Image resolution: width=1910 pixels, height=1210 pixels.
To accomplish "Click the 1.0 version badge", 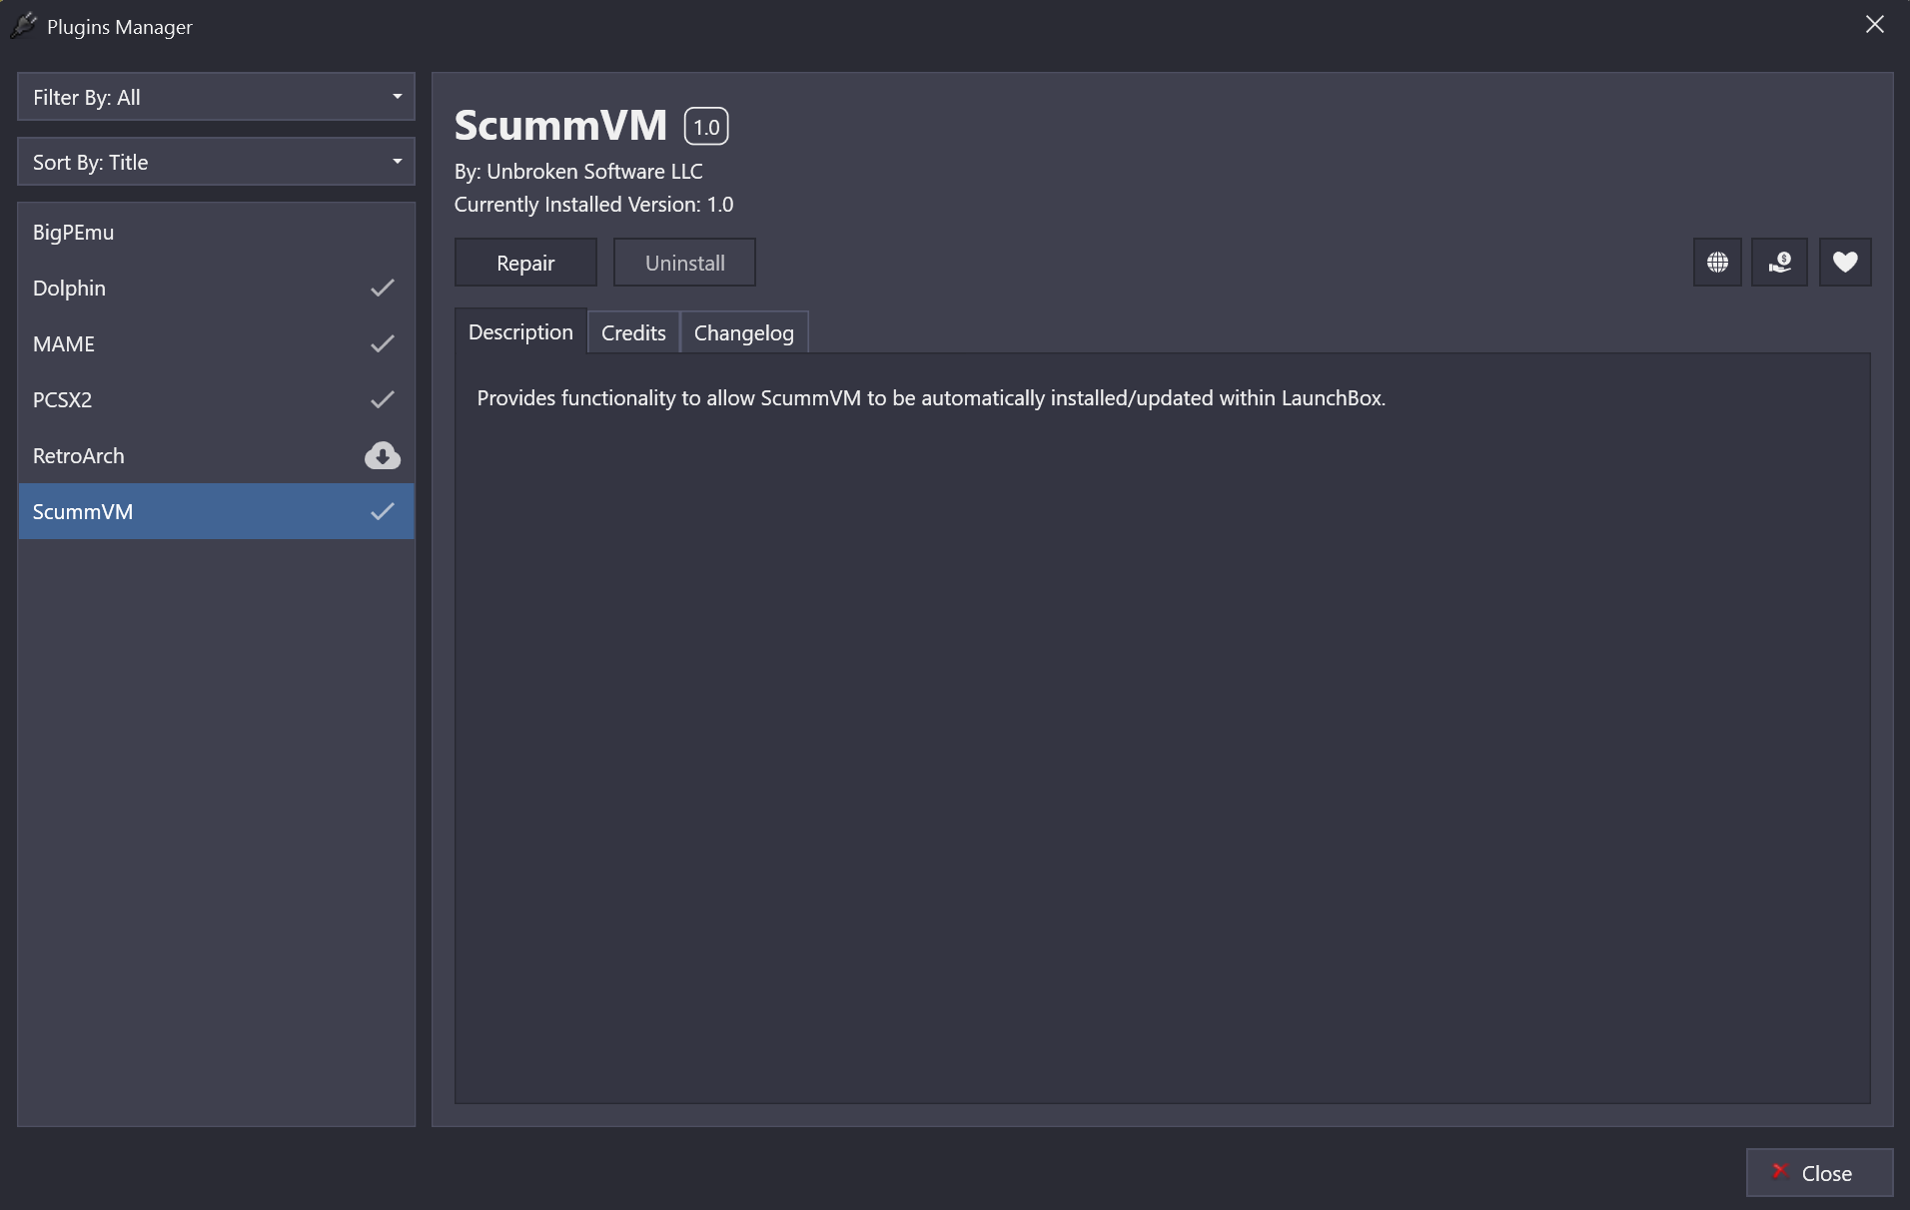I will (x=706, y=127).
